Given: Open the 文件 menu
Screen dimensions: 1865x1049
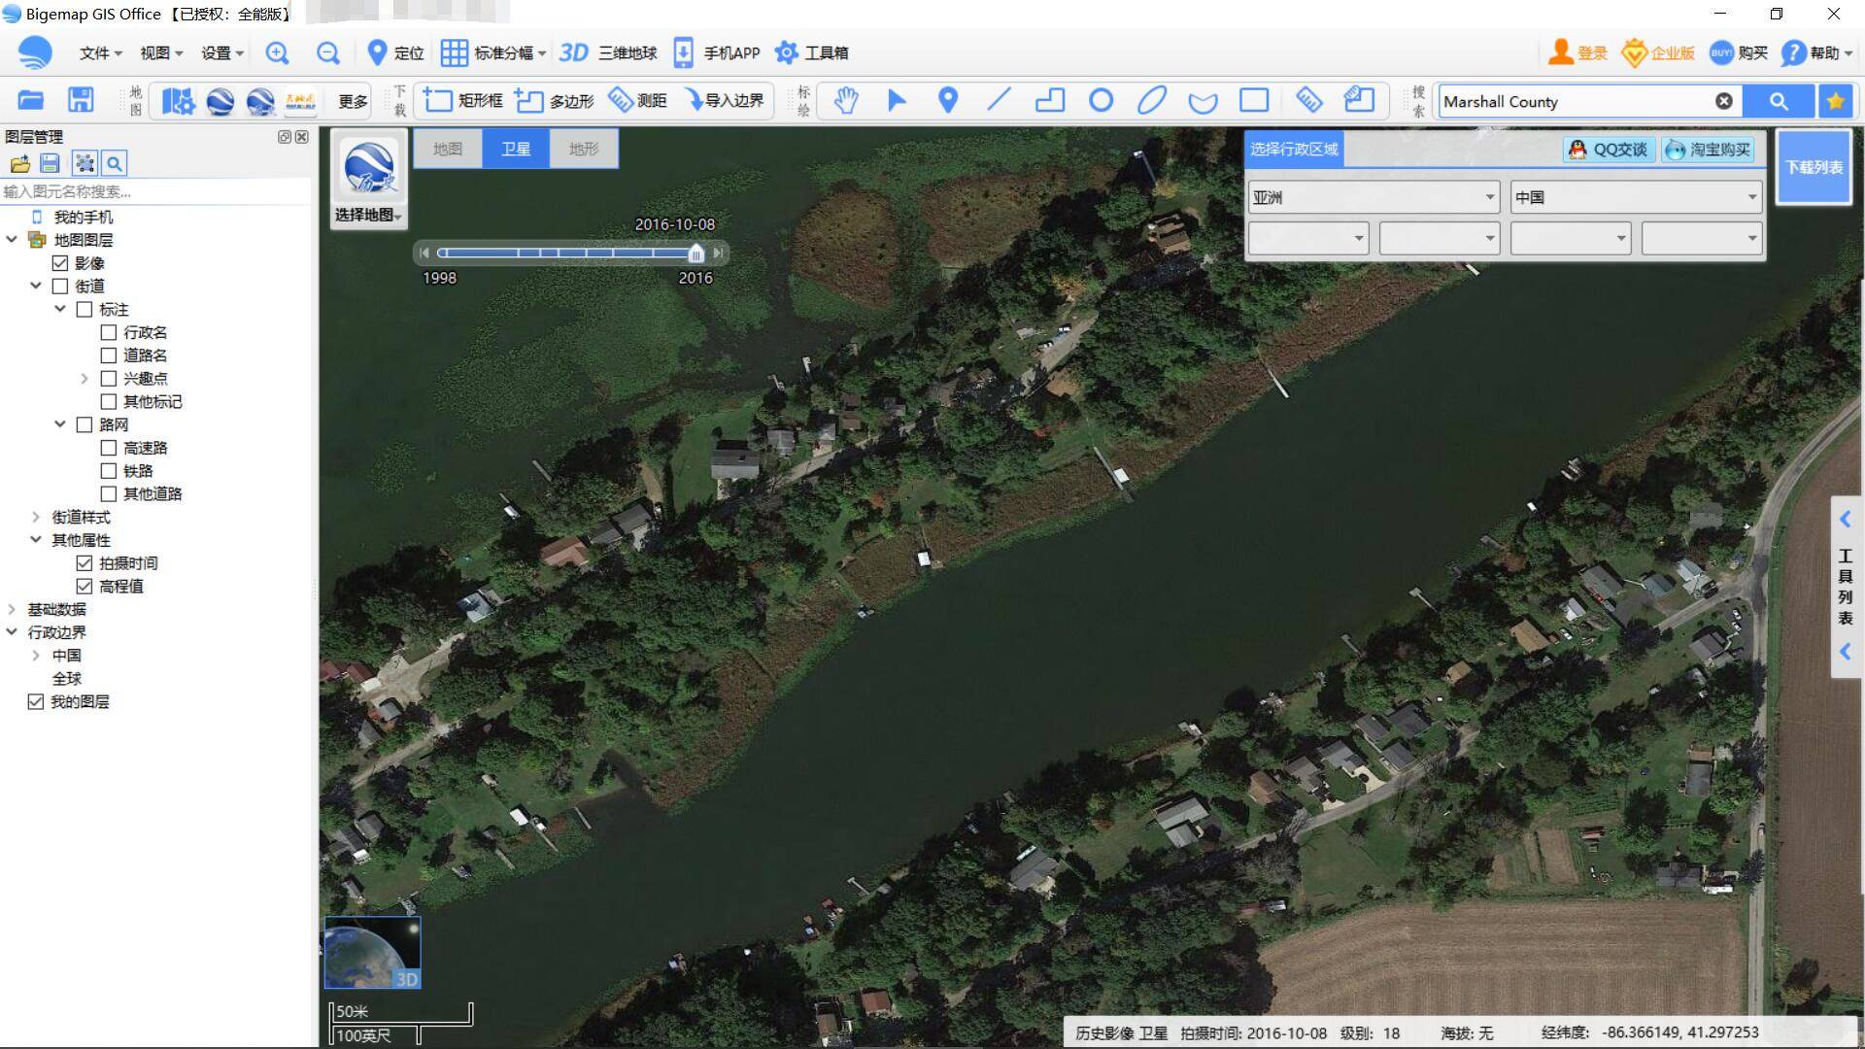Looking at the screenshot, I should click(x=100, y=53).
